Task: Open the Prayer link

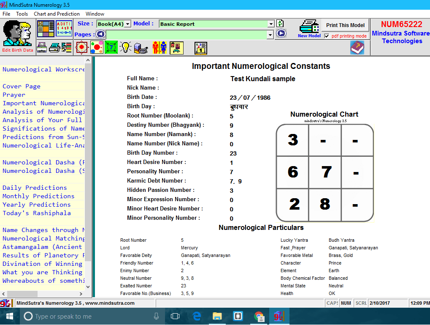Action: (14, 95)
